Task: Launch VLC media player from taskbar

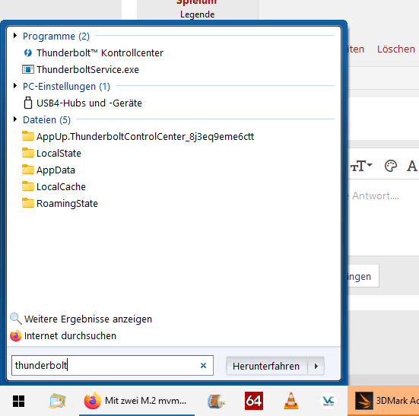Action: [x=291, y=401]
